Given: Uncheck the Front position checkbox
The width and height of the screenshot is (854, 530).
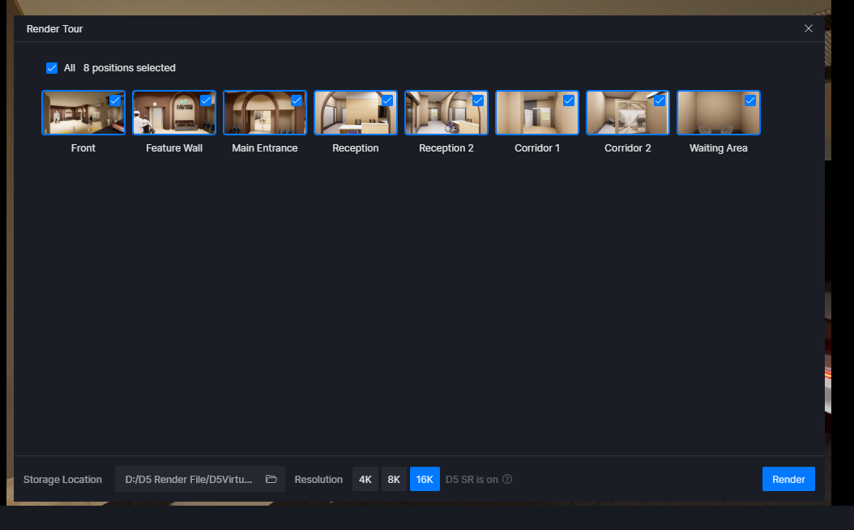Looking at the screenshot, I should (x=115, y=100).
